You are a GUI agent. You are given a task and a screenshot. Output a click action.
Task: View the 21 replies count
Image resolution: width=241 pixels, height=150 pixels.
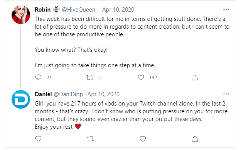coord(49,77)
